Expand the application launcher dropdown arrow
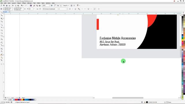The width and height of the screenshot is (185, 104). point(80,5)
